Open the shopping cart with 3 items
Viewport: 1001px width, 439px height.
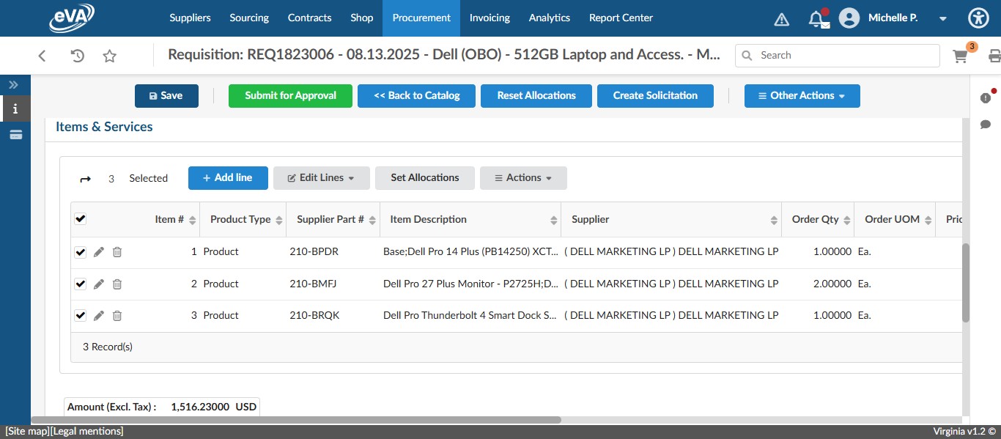[960, 55]
